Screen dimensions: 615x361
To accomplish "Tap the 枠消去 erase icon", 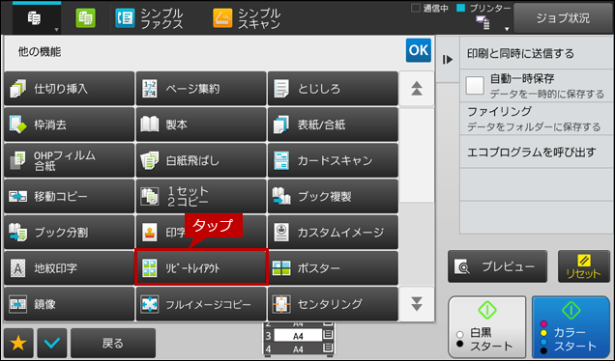I will [x=17, y=125].
